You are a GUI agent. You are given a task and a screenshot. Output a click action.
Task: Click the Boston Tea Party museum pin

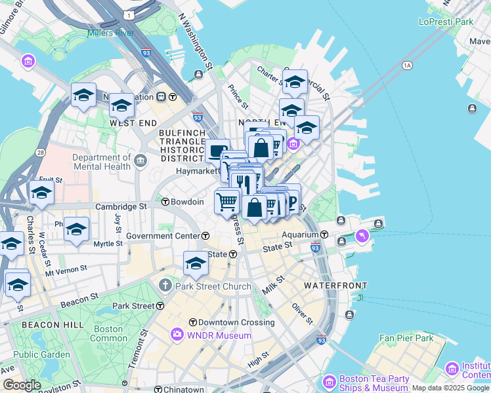pyautogui.click(x=329, y=381)
